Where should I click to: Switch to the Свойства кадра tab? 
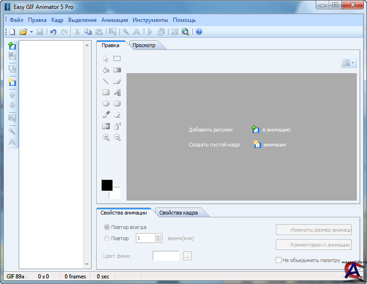[178, 213]
